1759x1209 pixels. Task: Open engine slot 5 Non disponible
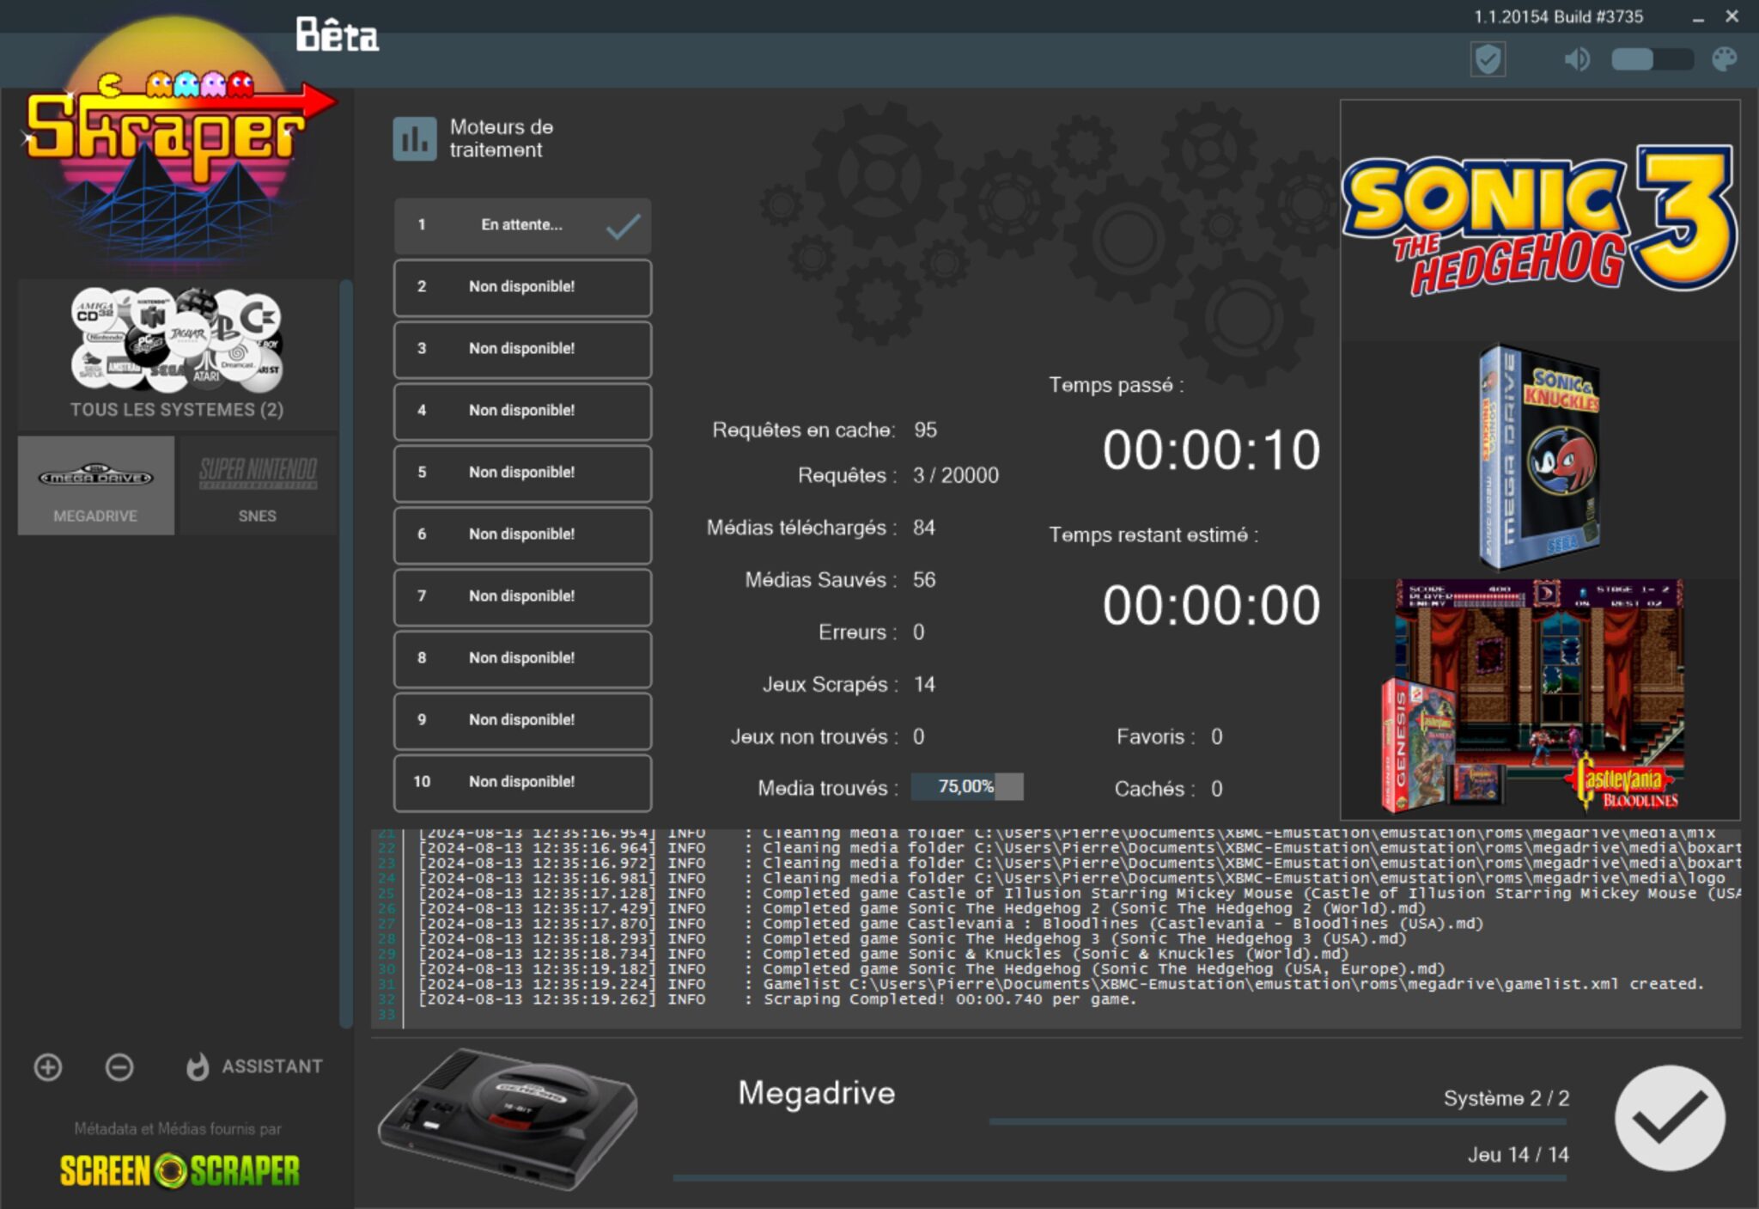point(521,473)
